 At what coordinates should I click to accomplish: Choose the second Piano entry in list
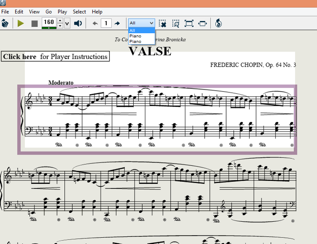coord(135,42)
